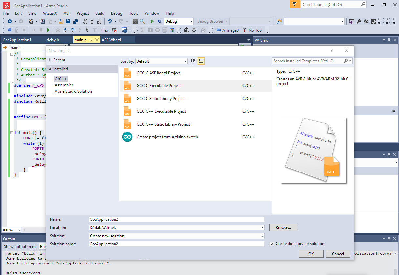Viewport: 399px width, 275px height.
Task: Click the Paste clipboard icon
Action: click(x=99, y=21)
